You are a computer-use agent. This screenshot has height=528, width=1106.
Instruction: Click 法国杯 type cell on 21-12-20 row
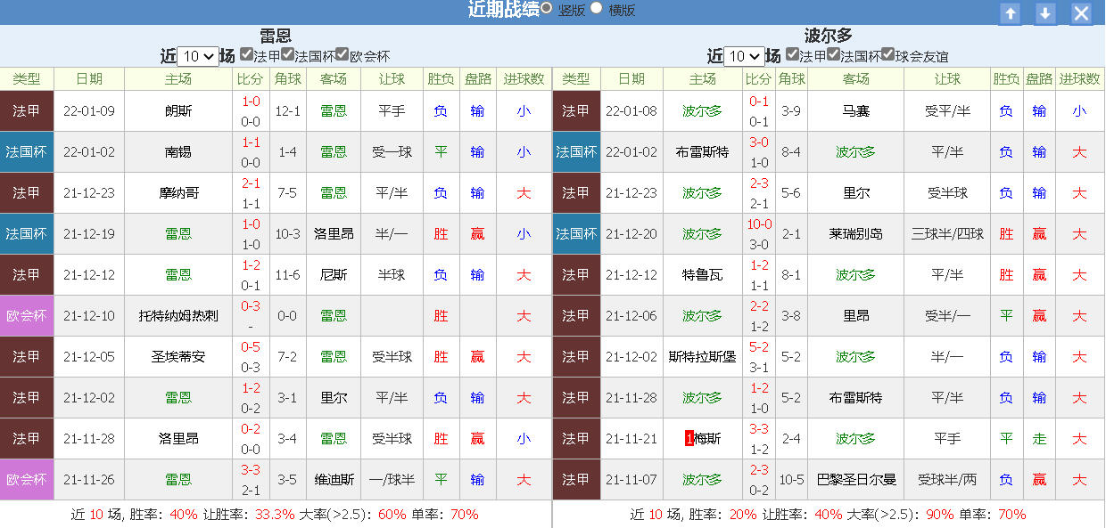coord(576,234)
